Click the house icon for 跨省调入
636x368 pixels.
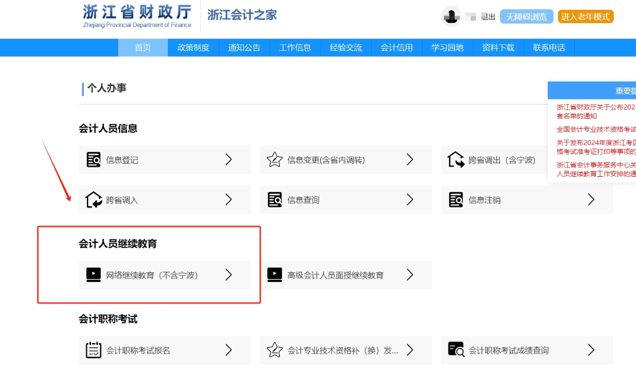(x=94, y=200)
